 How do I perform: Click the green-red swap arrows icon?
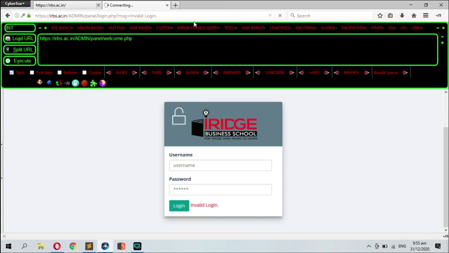pos(59,83)
